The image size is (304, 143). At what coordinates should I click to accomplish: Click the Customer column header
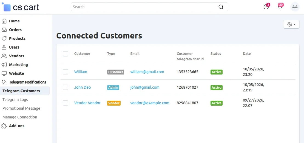[x=82, y=54]
